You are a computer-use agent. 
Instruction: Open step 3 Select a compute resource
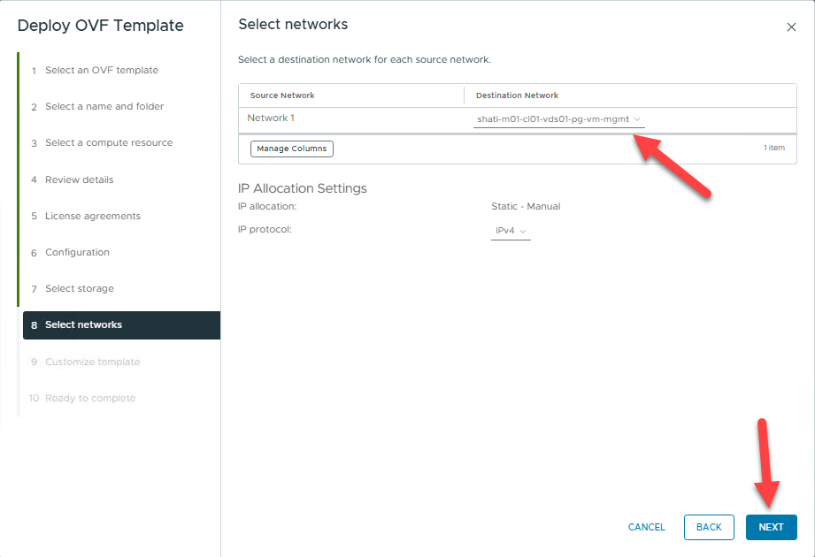[x=108, y=143]
